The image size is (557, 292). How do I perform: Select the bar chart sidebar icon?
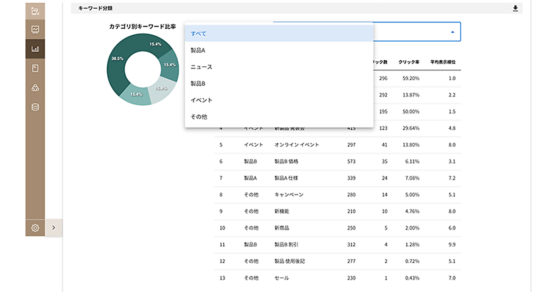pos(35,49)
